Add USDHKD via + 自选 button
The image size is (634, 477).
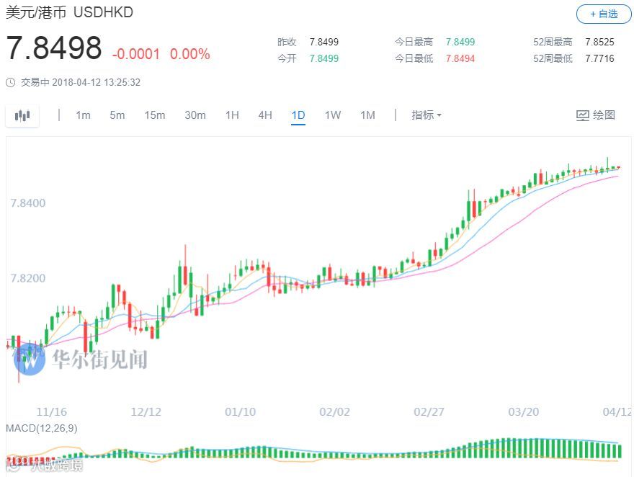(603, 14)
